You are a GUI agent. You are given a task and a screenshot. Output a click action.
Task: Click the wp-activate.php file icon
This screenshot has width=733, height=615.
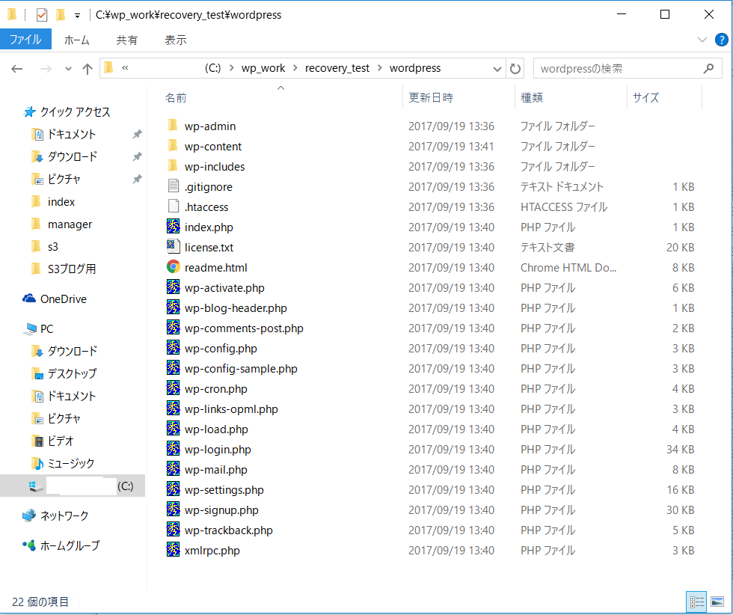click(x=173, y=287)
